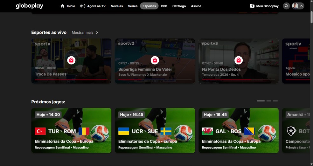Open the search magnifier icon
The image size is (313, 166).
pos(286,6)
